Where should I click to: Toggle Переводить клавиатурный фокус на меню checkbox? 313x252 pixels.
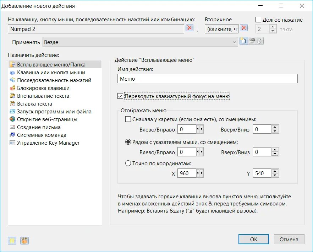(120, 96)
